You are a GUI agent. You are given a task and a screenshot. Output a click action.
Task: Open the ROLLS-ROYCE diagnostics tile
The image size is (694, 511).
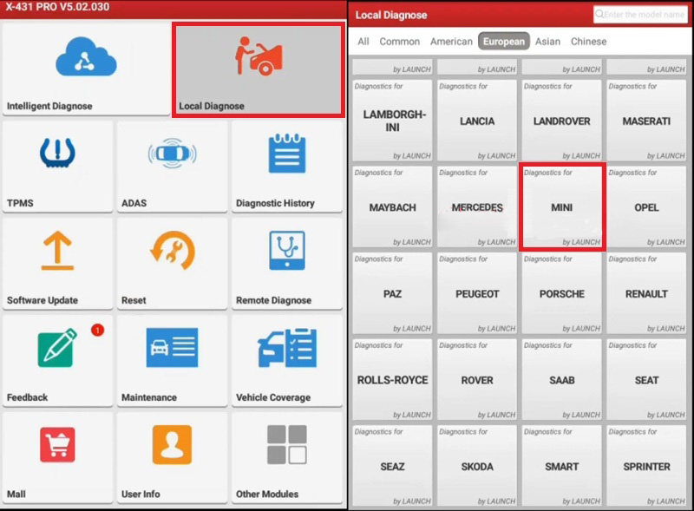click(x=392, y=379)
